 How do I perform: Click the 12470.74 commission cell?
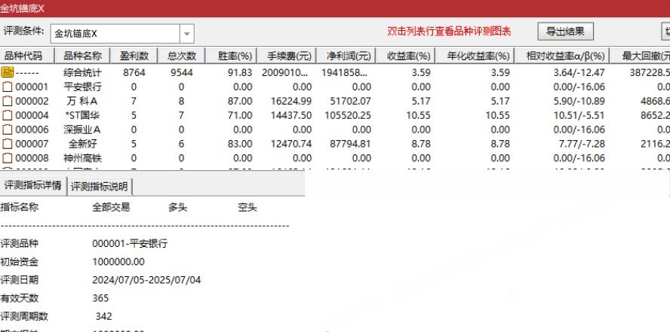pos(291,144)
